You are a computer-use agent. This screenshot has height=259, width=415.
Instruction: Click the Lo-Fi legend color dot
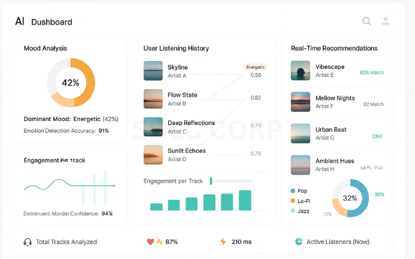click(293, 200)
